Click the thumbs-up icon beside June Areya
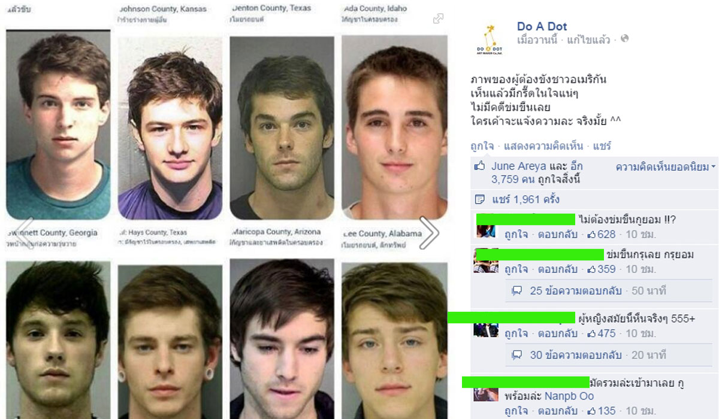The height and width of the screenshot is (419, 719). point(479,166)
